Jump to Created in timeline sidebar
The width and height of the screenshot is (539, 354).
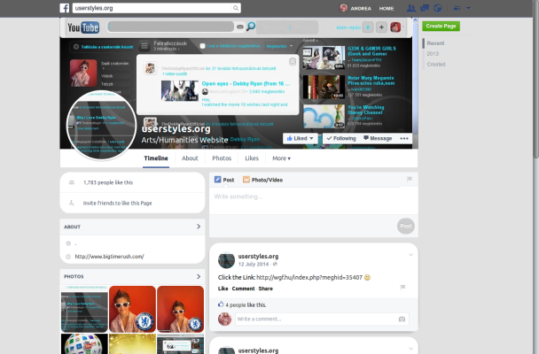coord(436,64)
